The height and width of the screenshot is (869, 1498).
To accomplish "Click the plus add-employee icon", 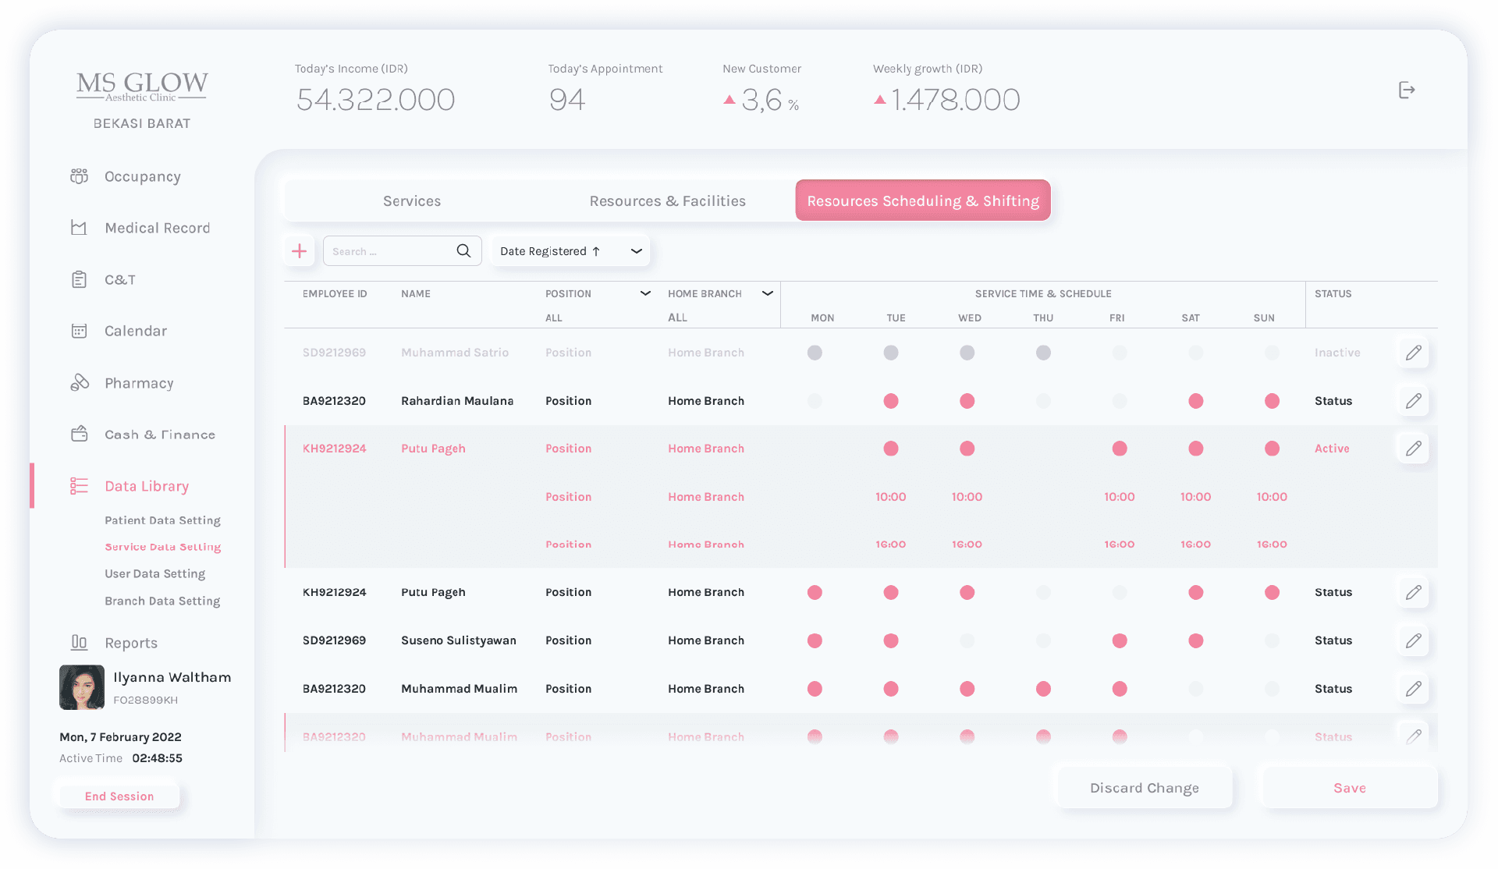I will [299, 251].
